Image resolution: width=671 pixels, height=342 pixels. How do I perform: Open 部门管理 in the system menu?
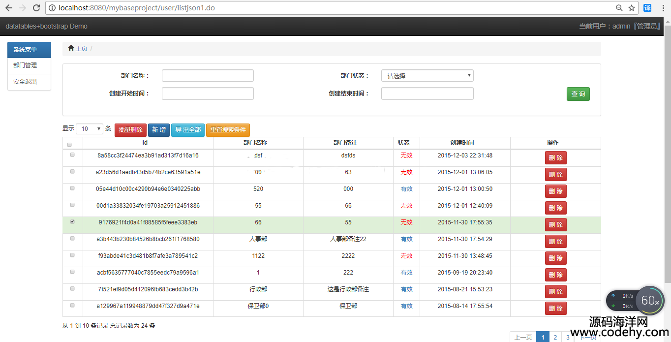click(25, 65)
